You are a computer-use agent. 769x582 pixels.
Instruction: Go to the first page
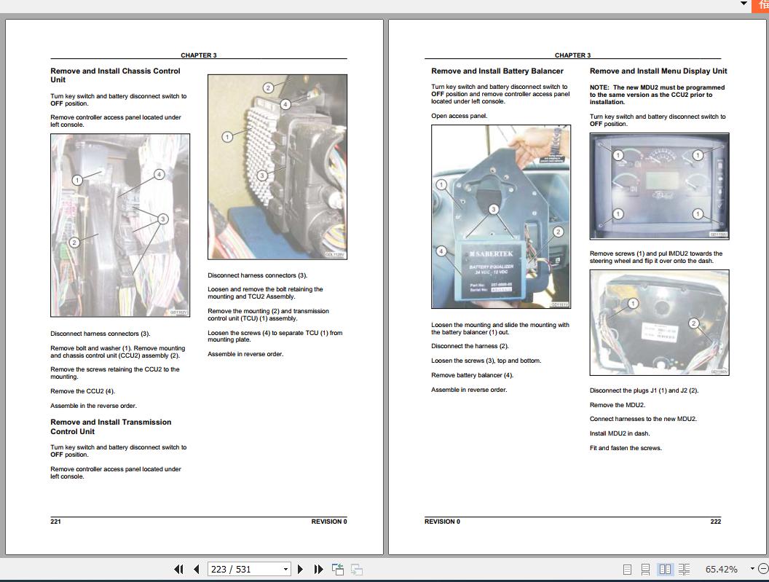pyautogui.click(x=178, y=569)
